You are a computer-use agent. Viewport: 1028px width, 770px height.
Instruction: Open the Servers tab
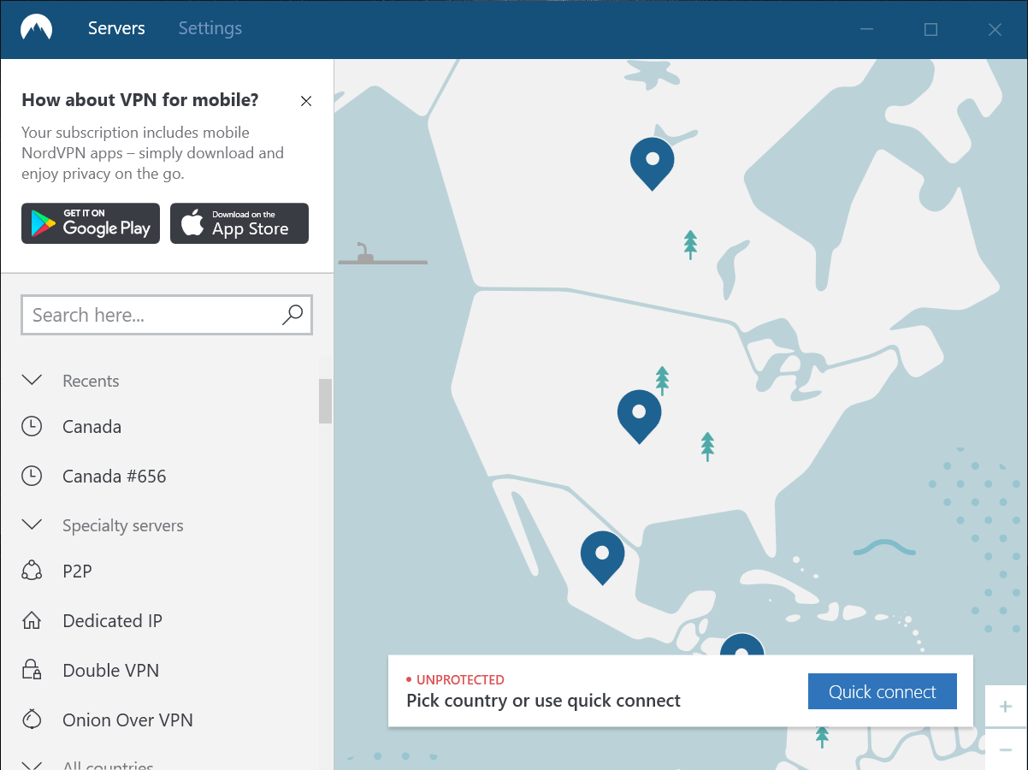click(116, 27)
